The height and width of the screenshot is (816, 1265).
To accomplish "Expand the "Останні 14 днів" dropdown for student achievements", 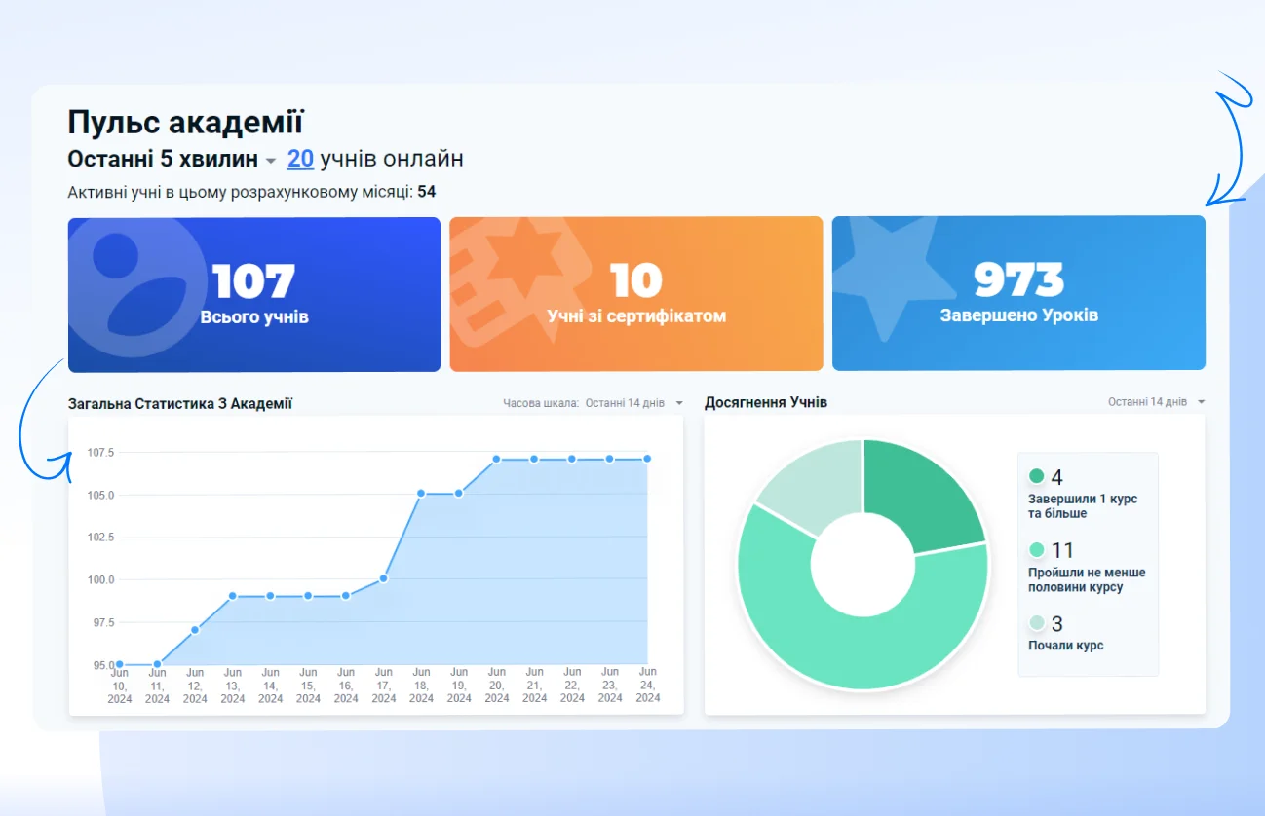I will (x=1201, y=402).
